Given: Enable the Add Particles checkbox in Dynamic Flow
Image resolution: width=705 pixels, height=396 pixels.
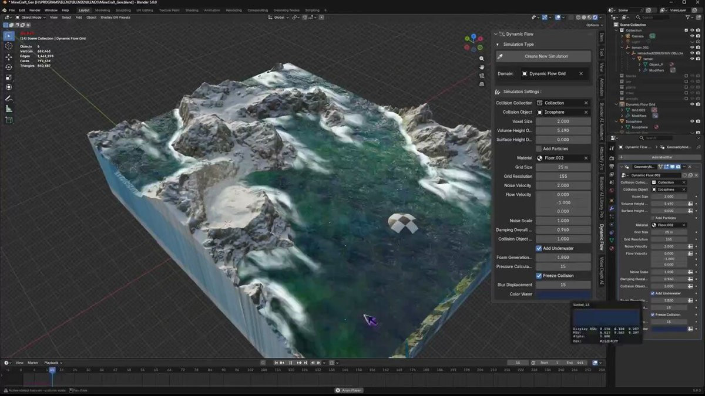Looking at the screenshot, I should [539, 149].
